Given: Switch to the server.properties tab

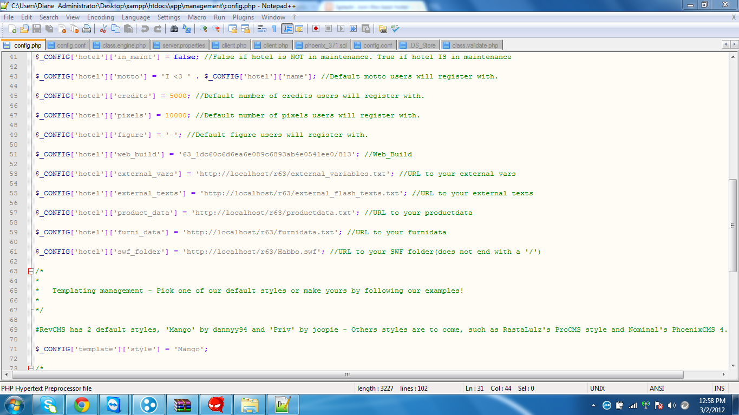Looking at the screenshot, I should [180, 45].
